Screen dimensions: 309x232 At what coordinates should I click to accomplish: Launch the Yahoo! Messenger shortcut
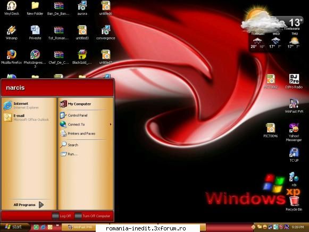pyautogui.click(x=294, y=132)
